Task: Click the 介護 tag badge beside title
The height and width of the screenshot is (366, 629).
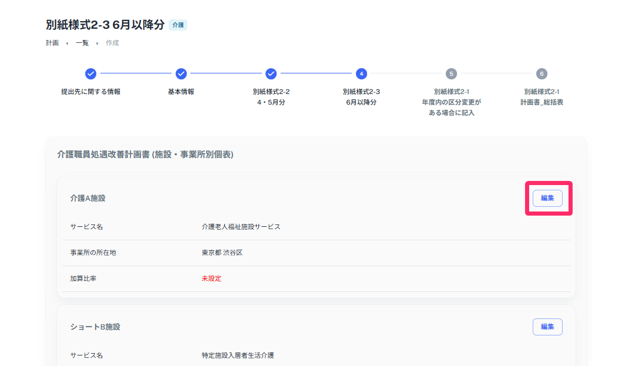Action: tap(178, 25)
